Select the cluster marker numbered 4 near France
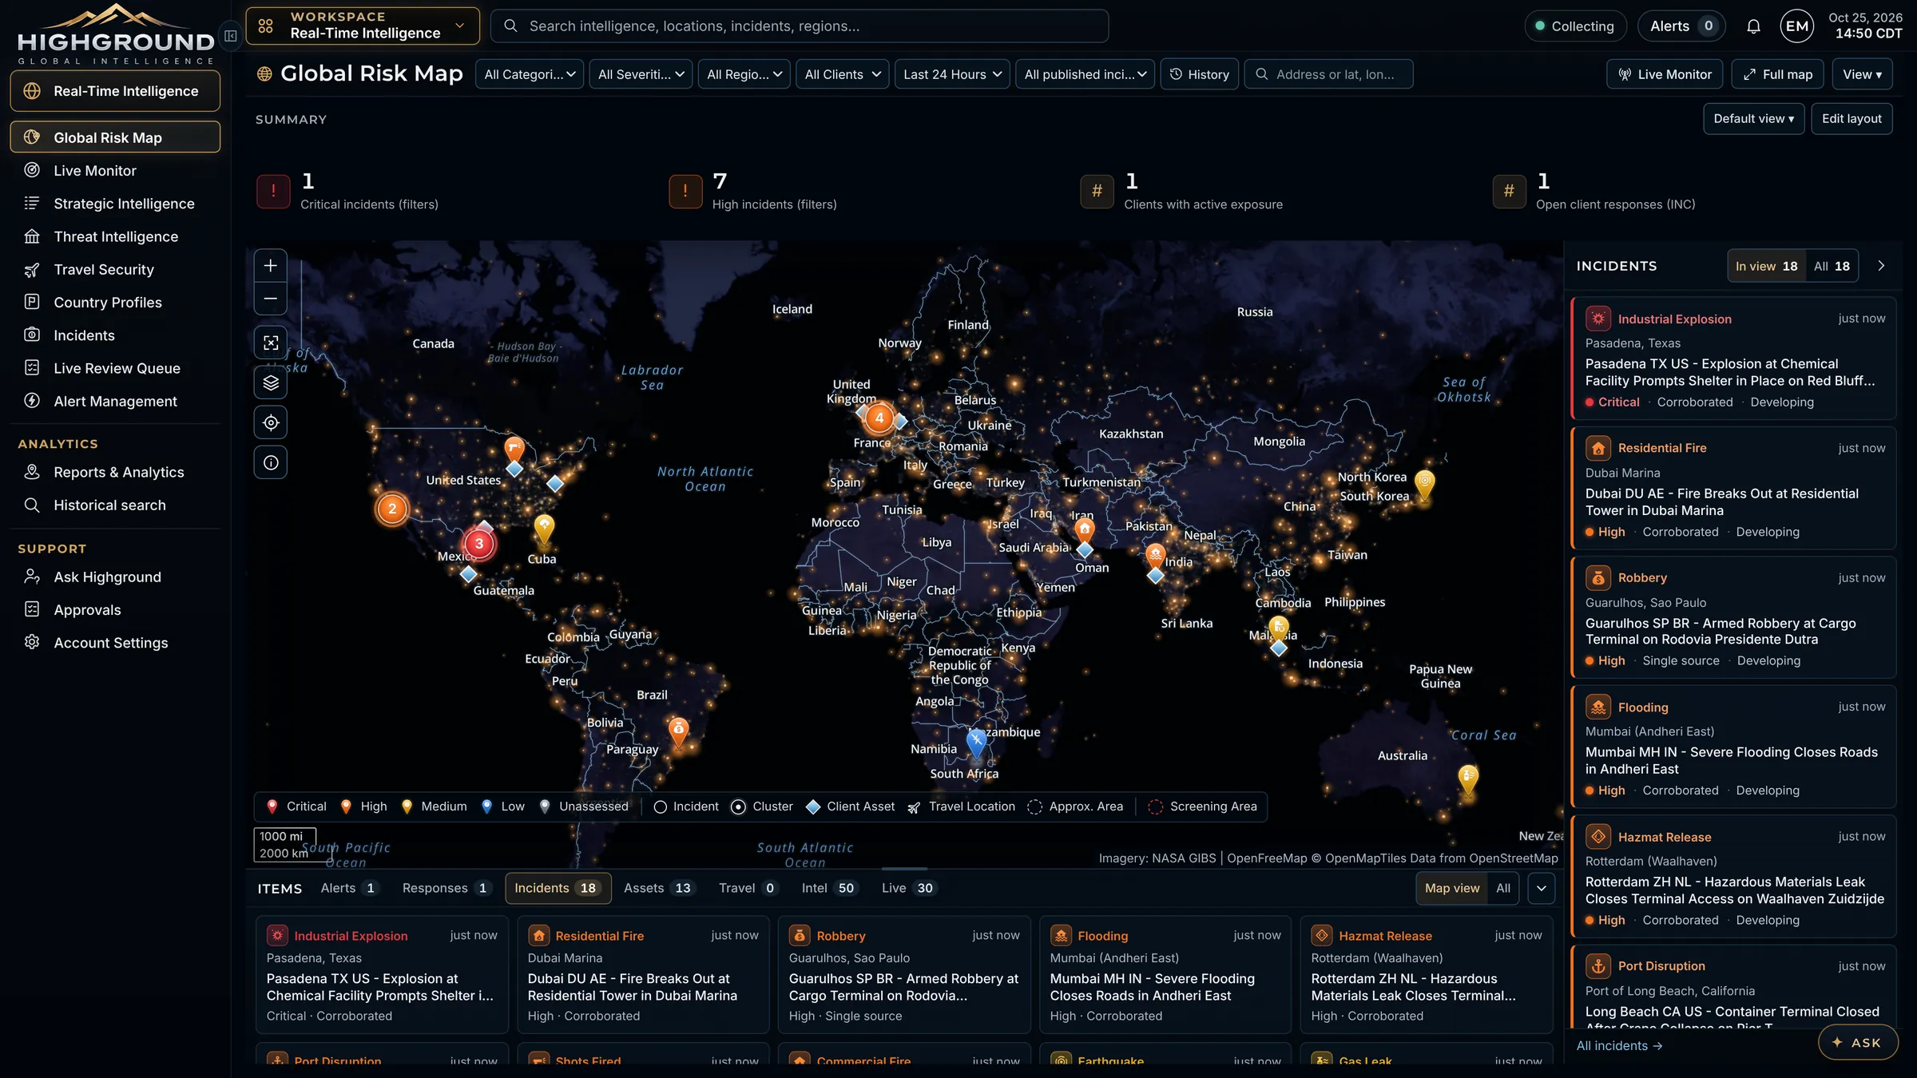The width and height of the screenshot is (1917, 1078). pos(879,417)
